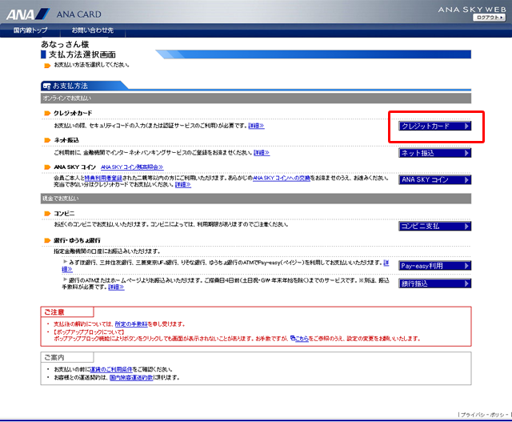This screenshot has width=512, height=422.
Task: Open the 運賃のご利用条件 link
Action: point(111,369)
